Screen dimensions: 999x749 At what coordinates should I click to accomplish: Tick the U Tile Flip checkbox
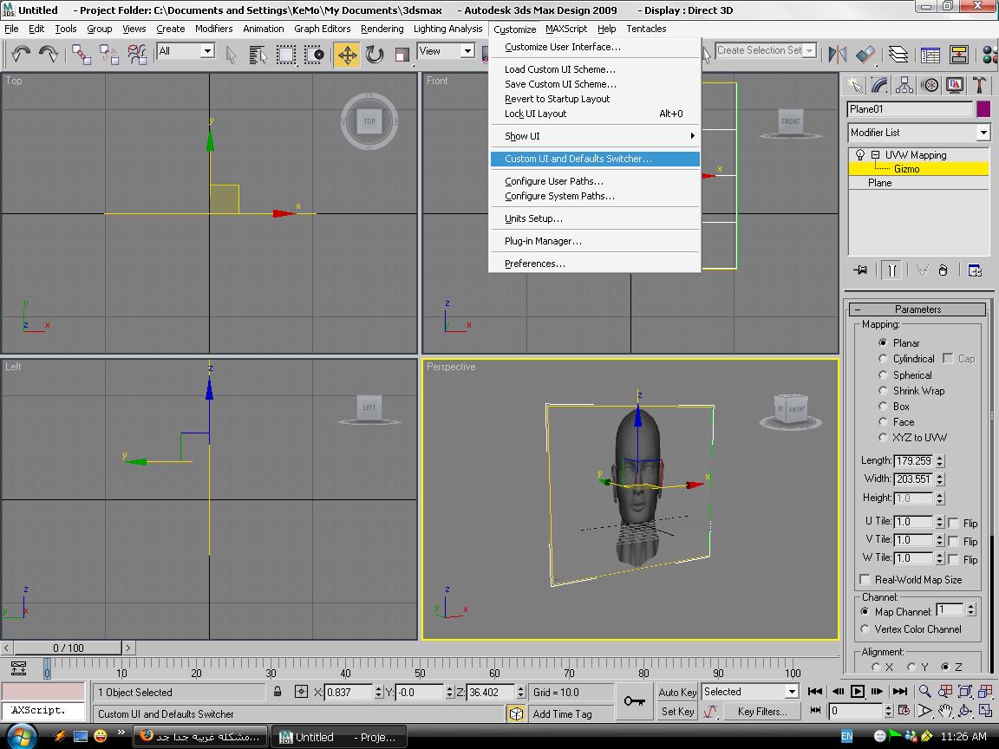click(953, 523)
